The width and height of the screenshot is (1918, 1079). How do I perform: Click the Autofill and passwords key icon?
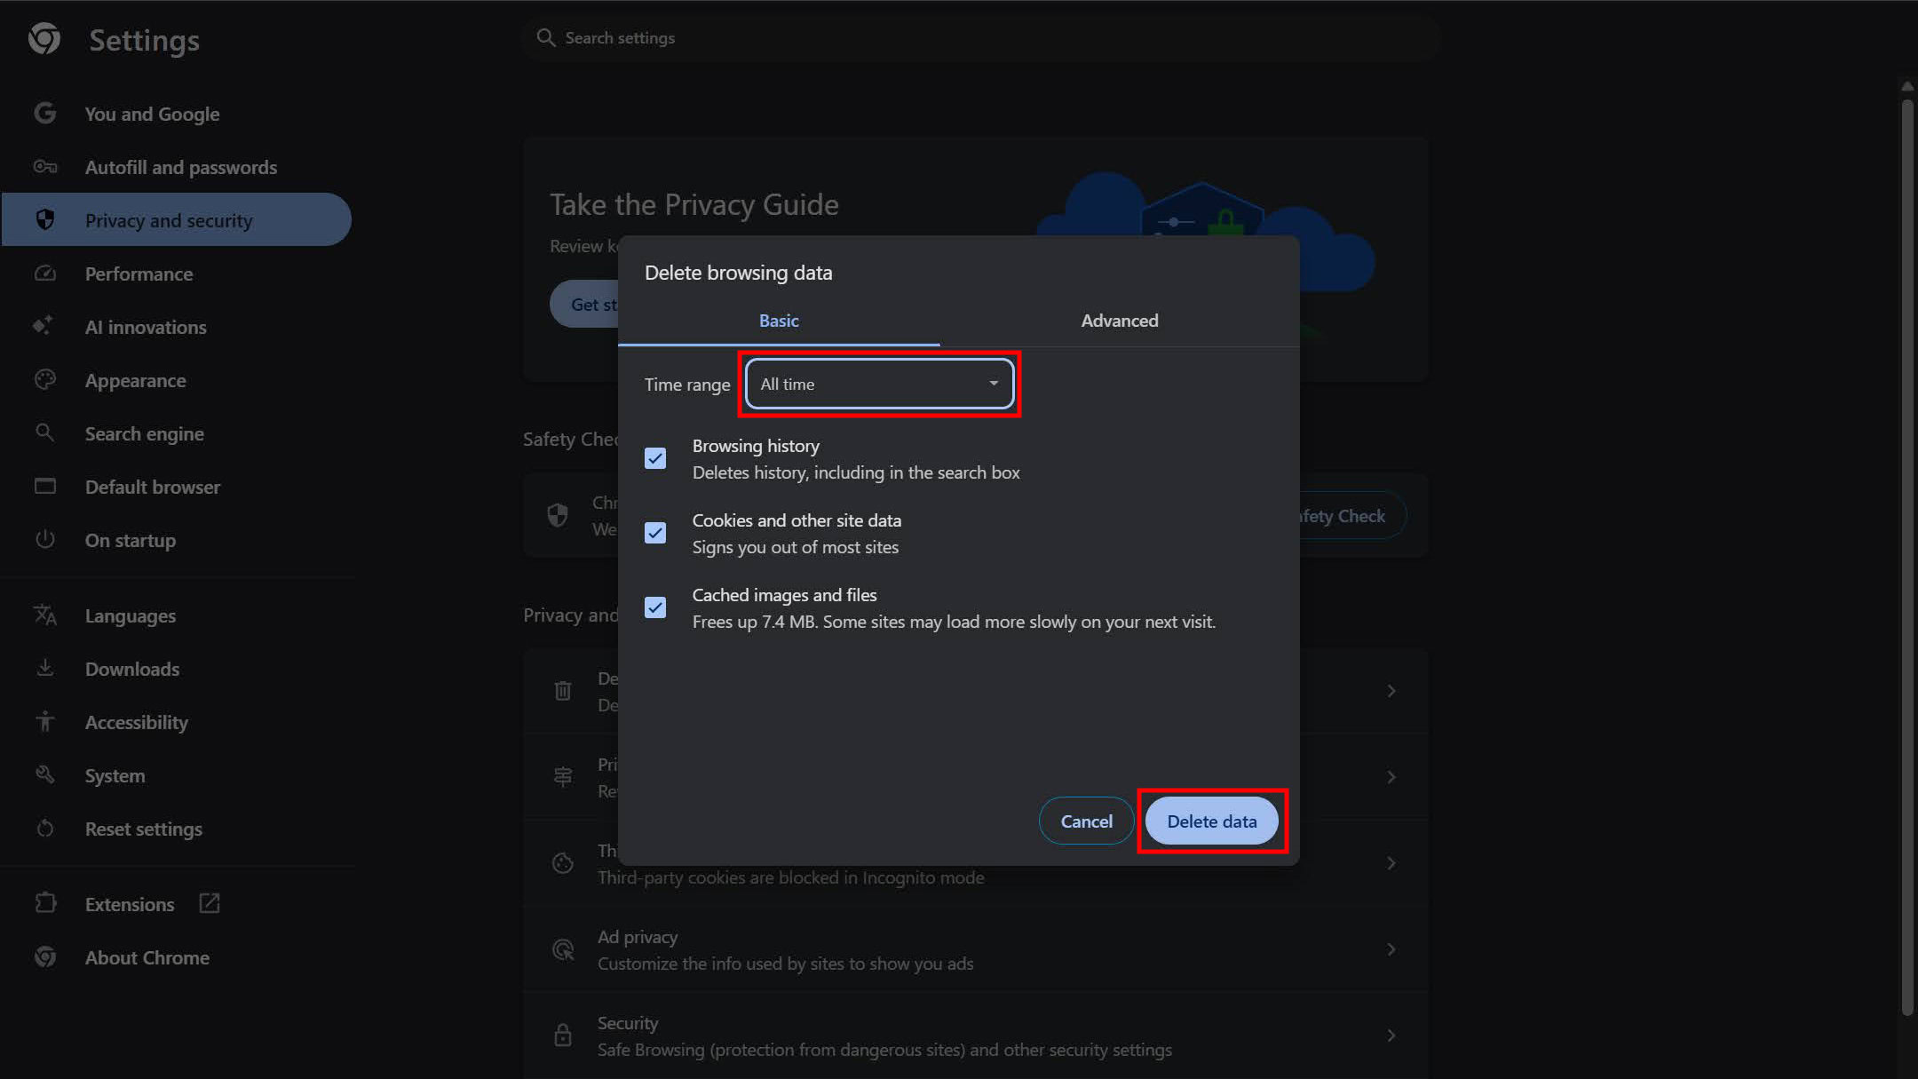44,167
